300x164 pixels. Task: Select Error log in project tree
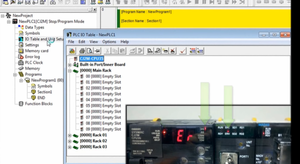[32, 57]
